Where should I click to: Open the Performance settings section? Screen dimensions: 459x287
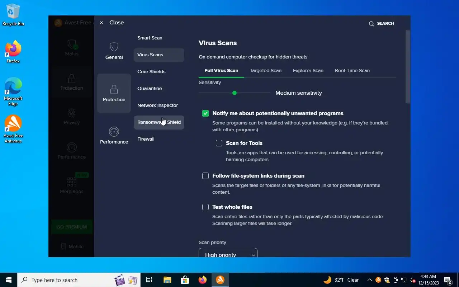click(x=114, y=136)
